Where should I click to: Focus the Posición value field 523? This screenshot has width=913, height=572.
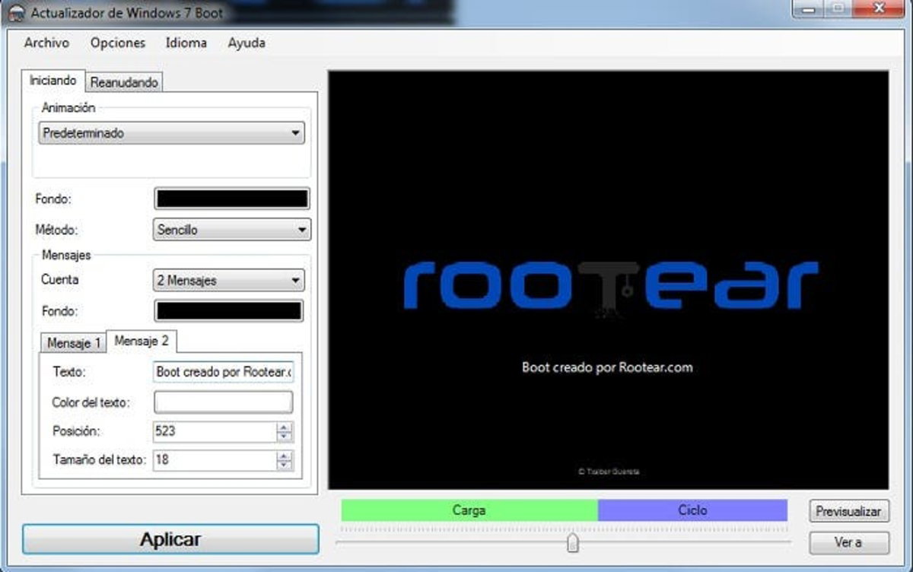click(x=215, y=431)
